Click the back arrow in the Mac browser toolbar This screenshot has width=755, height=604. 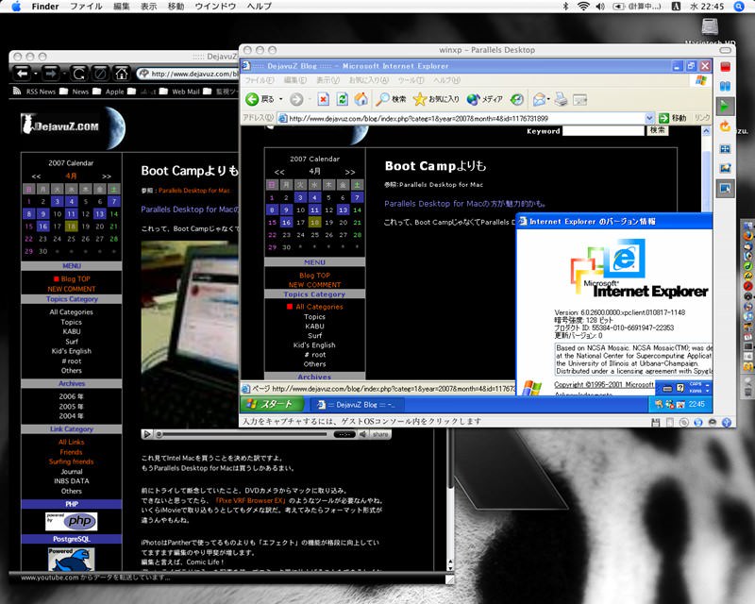tap(22, 74)
